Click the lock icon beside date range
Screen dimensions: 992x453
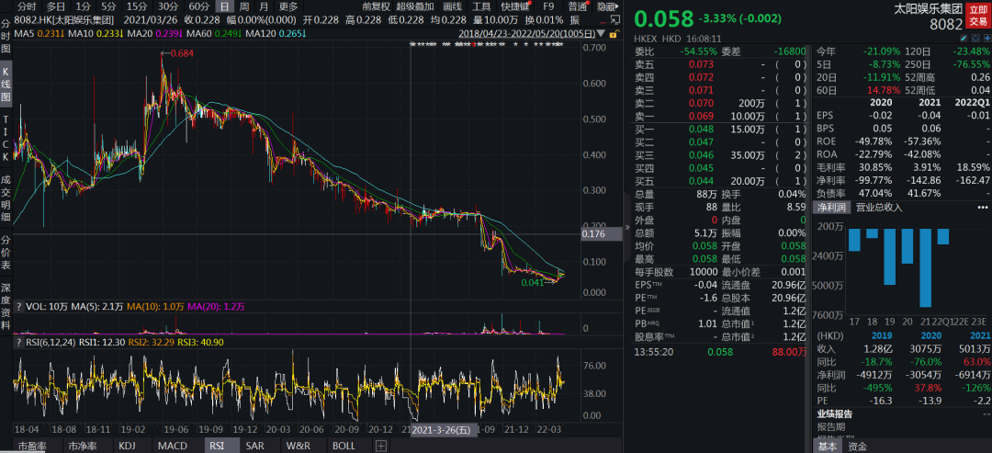click(x=614, y=34)
